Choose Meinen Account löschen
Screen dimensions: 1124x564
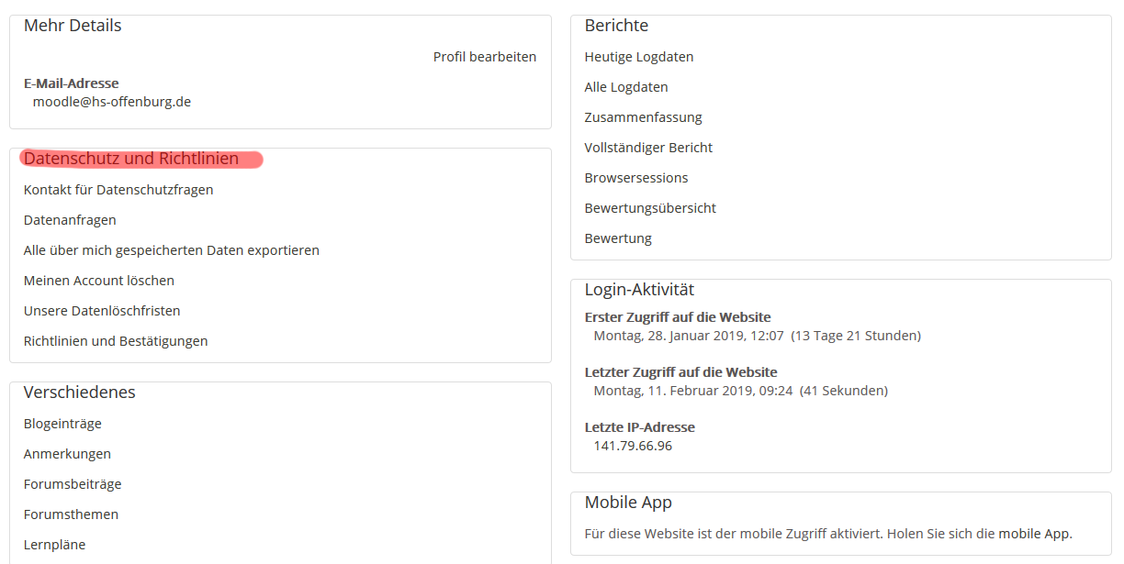(99, 281)
